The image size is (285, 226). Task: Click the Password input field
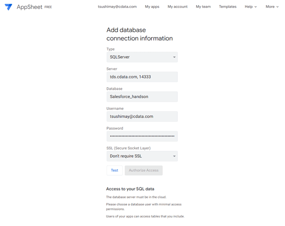click(x=142, y=136)
